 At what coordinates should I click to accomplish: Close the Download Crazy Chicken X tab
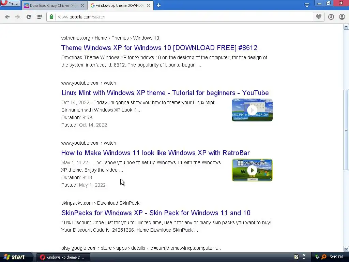(82, 5)
